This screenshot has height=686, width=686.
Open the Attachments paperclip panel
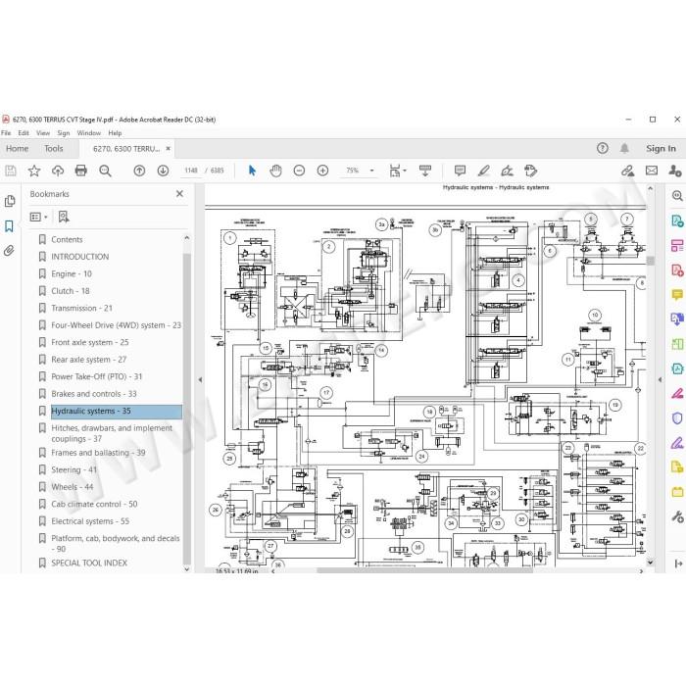[x=9, y=251]
